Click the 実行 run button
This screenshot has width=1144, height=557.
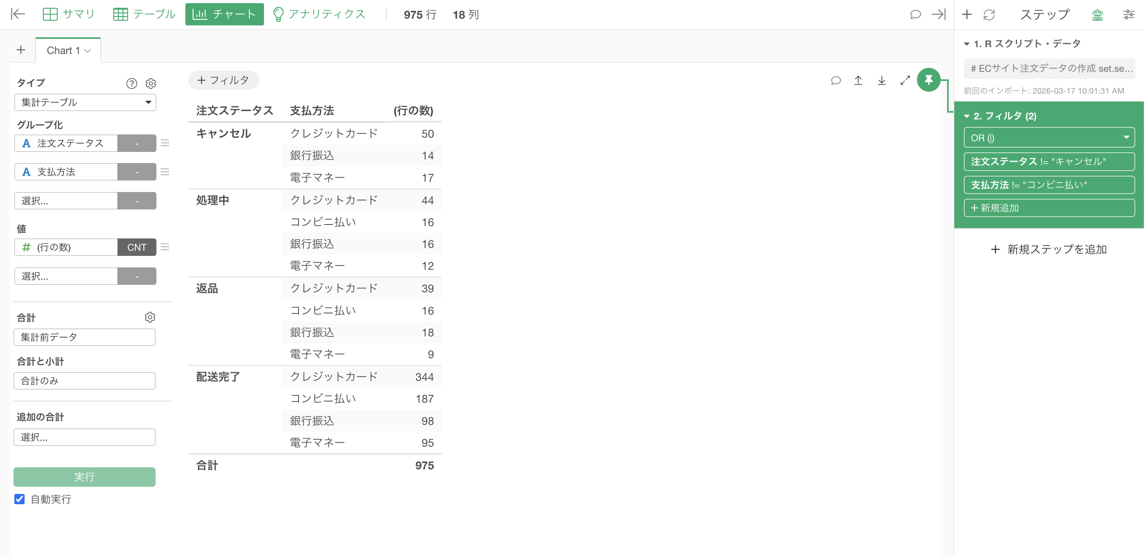(85, 477)
